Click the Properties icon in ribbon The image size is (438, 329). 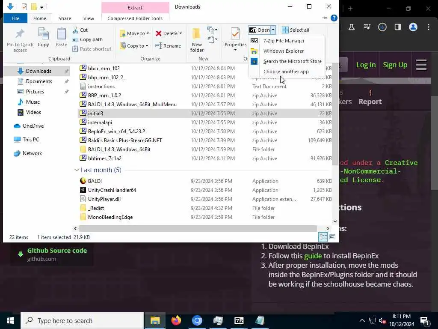tap(235, 34)
